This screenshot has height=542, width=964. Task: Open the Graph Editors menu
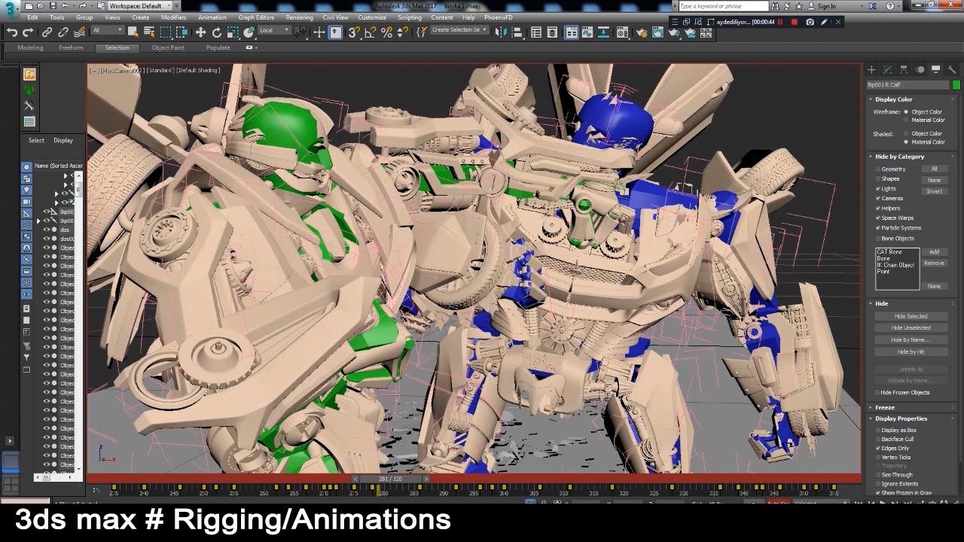[256, 17]
